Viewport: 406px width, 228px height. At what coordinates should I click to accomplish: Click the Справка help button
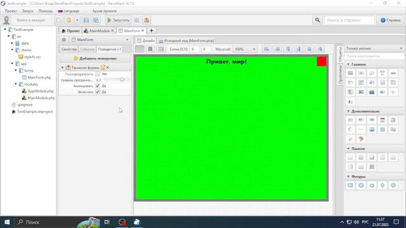pos(391,20)
